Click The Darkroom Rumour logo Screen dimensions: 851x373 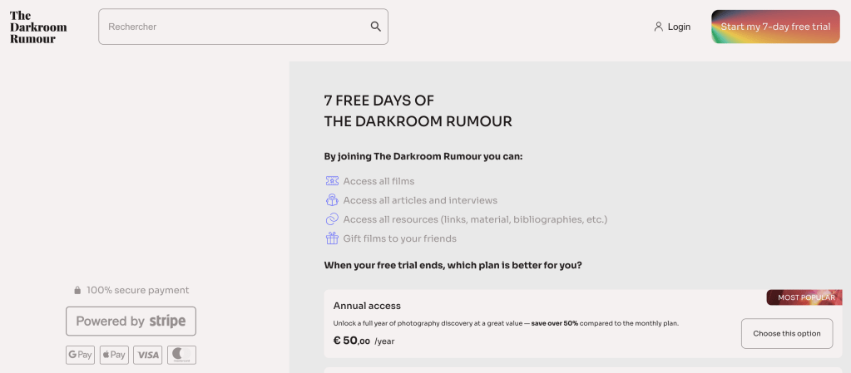(x=38, y=27)
